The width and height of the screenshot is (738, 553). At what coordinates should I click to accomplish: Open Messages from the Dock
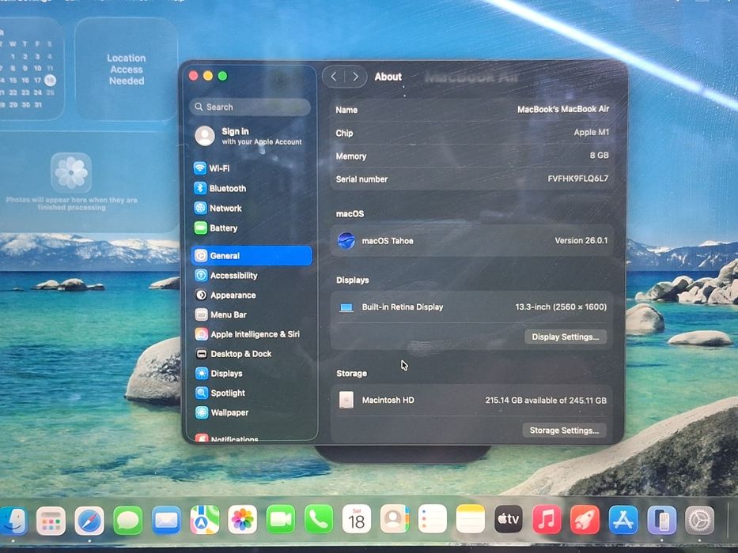coord(127,521)
